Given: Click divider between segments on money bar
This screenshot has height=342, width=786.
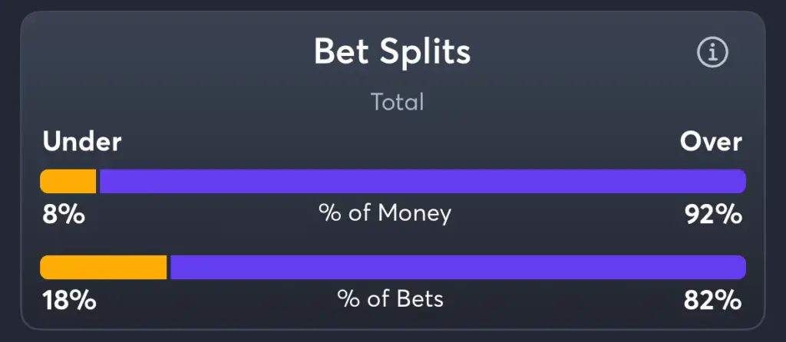Looking at the screenshot, I should (x=97, y=181).
